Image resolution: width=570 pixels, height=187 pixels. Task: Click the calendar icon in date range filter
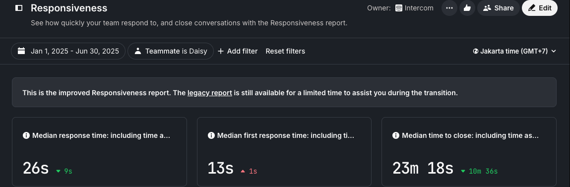[21, 51]
